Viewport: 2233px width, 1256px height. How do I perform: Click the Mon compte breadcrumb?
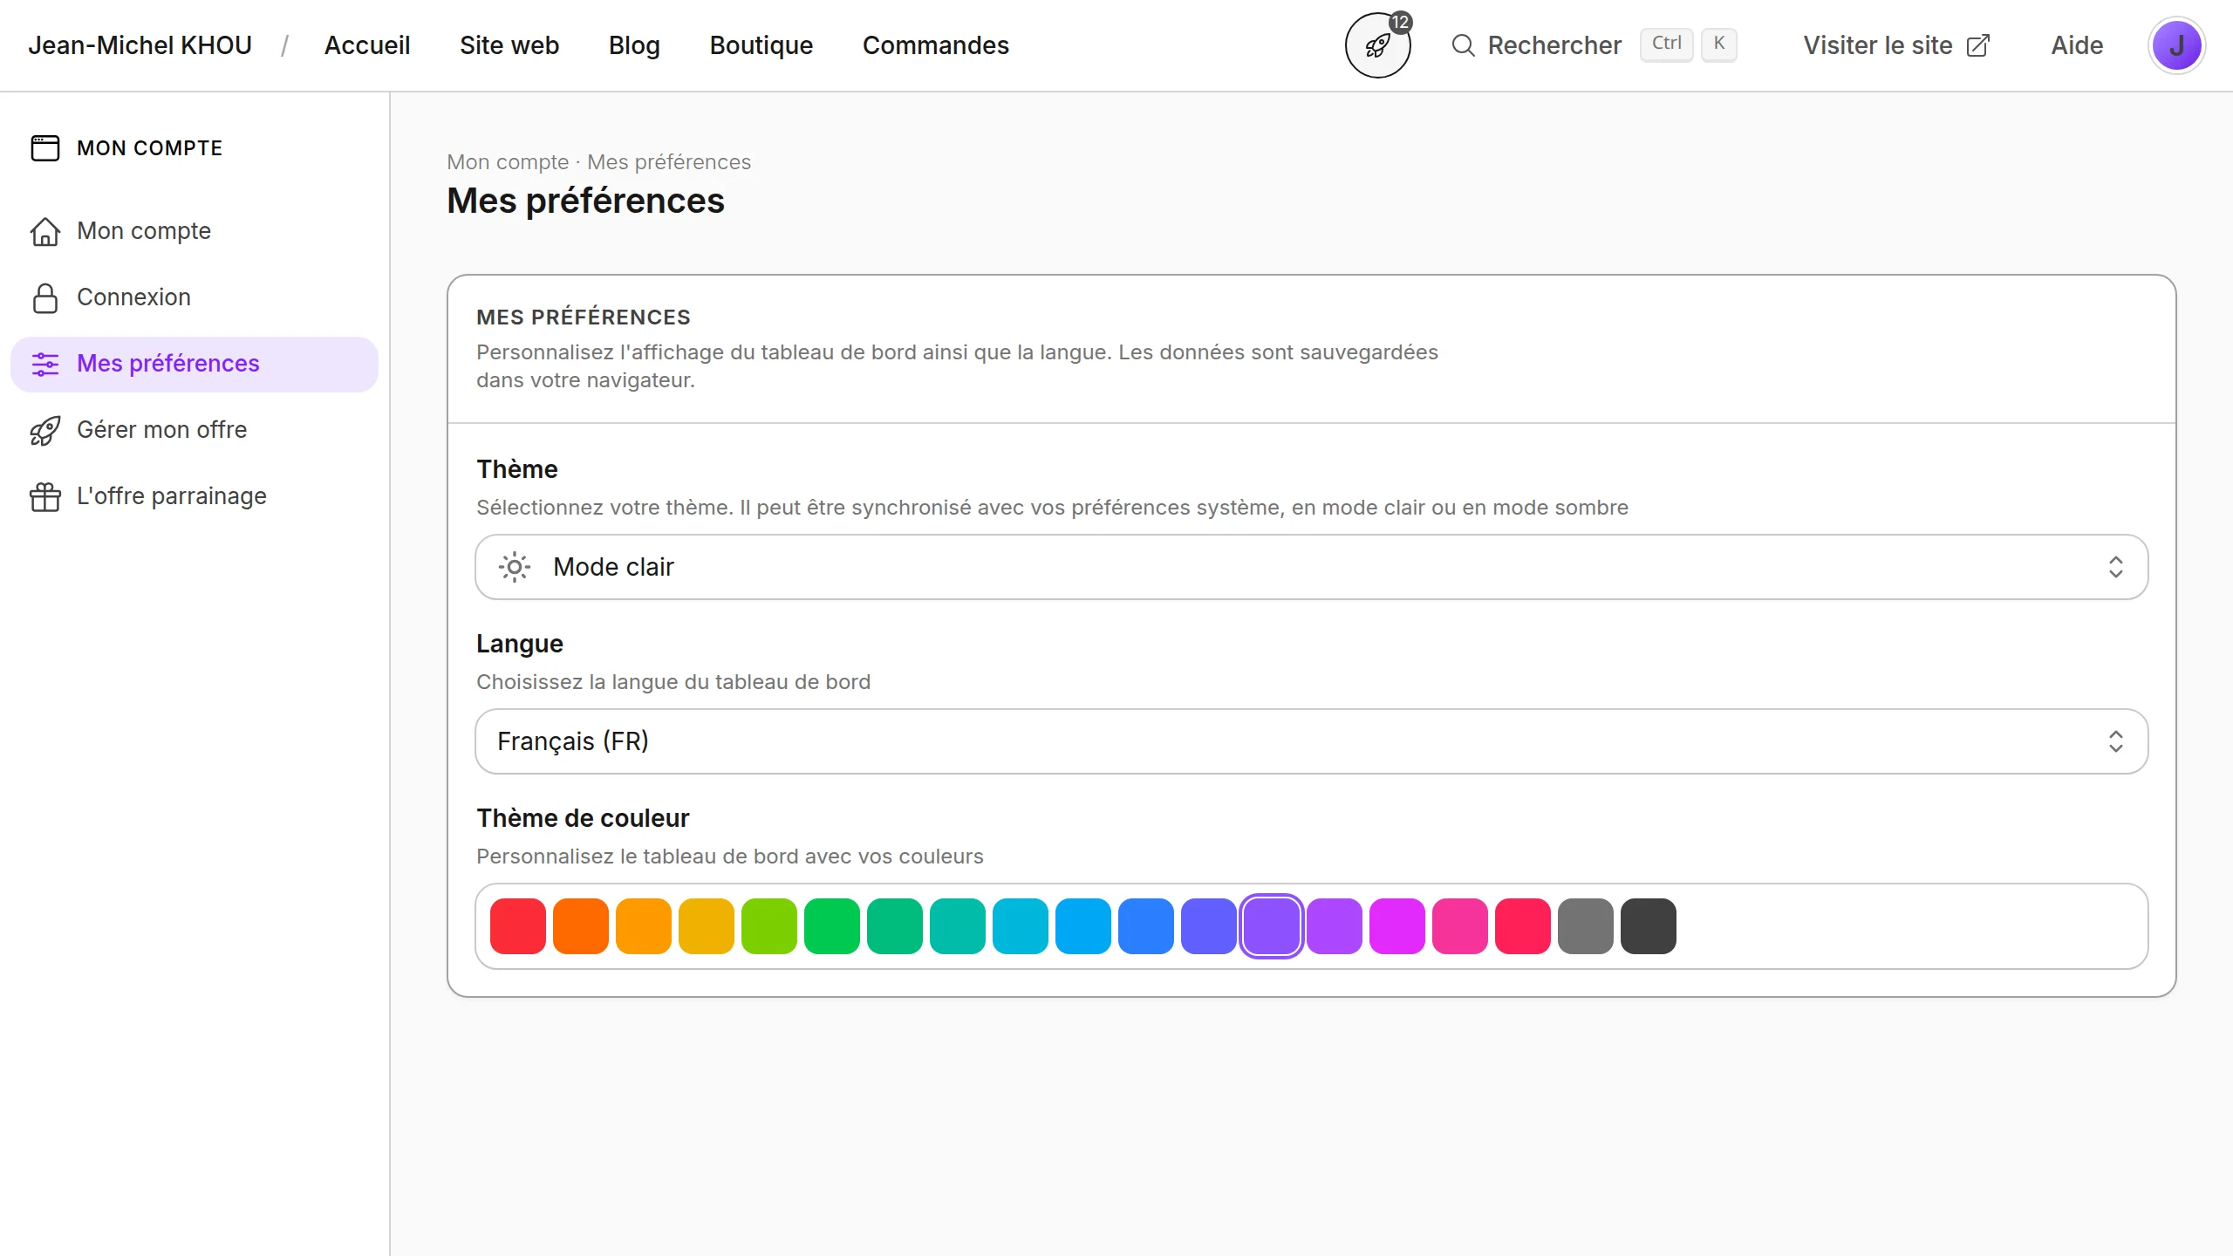(x=508, y=162)
